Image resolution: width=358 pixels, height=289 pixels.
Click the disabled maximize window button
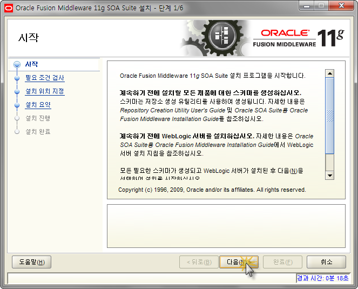(321, 5)
